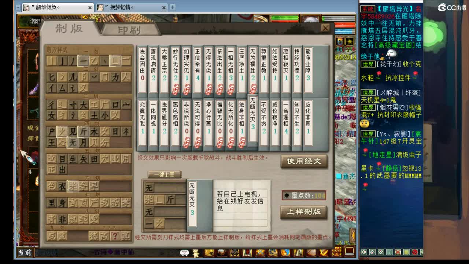469x264 pixels.
Task: Pick the 一合理相 scripture slip
Action: 286,123
